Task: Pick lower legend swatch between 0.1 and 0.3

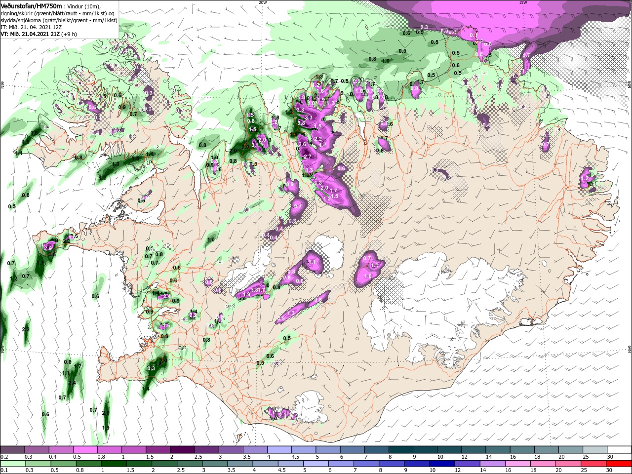Action: click(13, 464)
